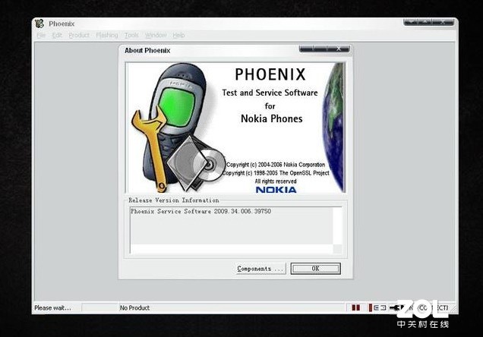Viewport: 483px width, 337px height.
Task: Click the red double-bar status bar icon
Action: tap(355, 307)
